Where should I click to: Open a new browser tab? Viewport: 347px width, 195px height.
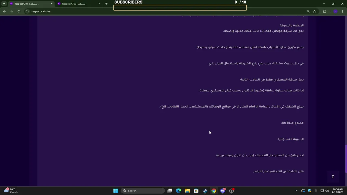coord(106,4)
